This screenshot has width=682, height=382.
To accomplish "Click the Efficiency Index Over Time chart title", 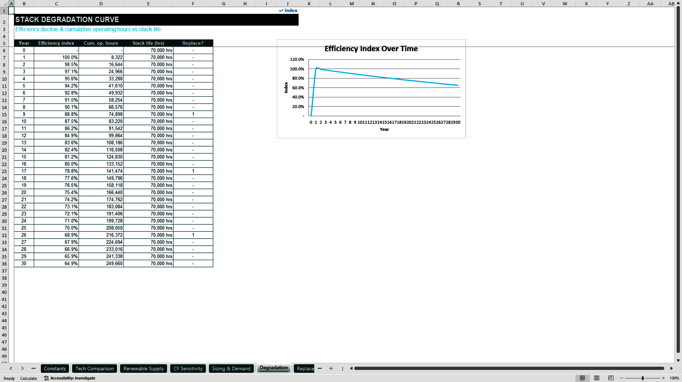I will pyautogui.click(x=371, y=49).
